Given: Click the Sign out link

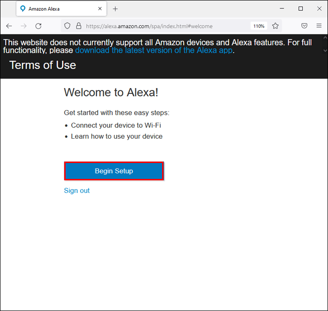Looking at the screenshot, I should (x=77, y=191).
